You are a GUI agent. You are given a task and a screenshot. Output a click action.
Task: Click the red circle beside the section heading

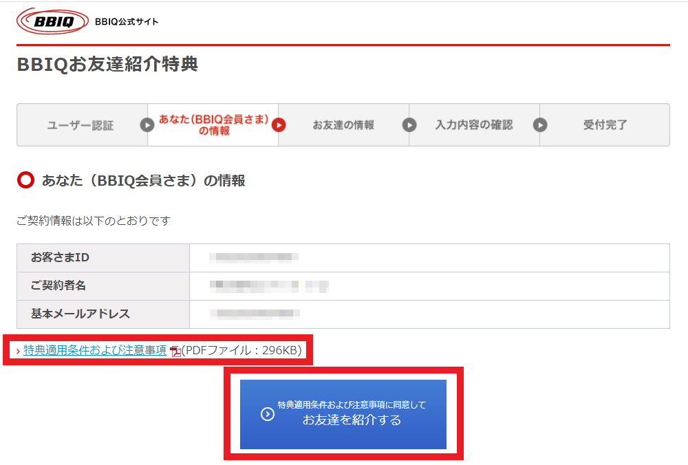tap(25, 181)
